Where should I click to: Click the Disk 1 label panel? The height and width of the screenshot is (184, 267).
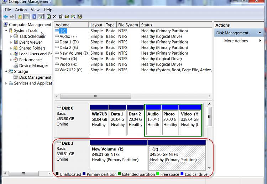pos(72,155)
